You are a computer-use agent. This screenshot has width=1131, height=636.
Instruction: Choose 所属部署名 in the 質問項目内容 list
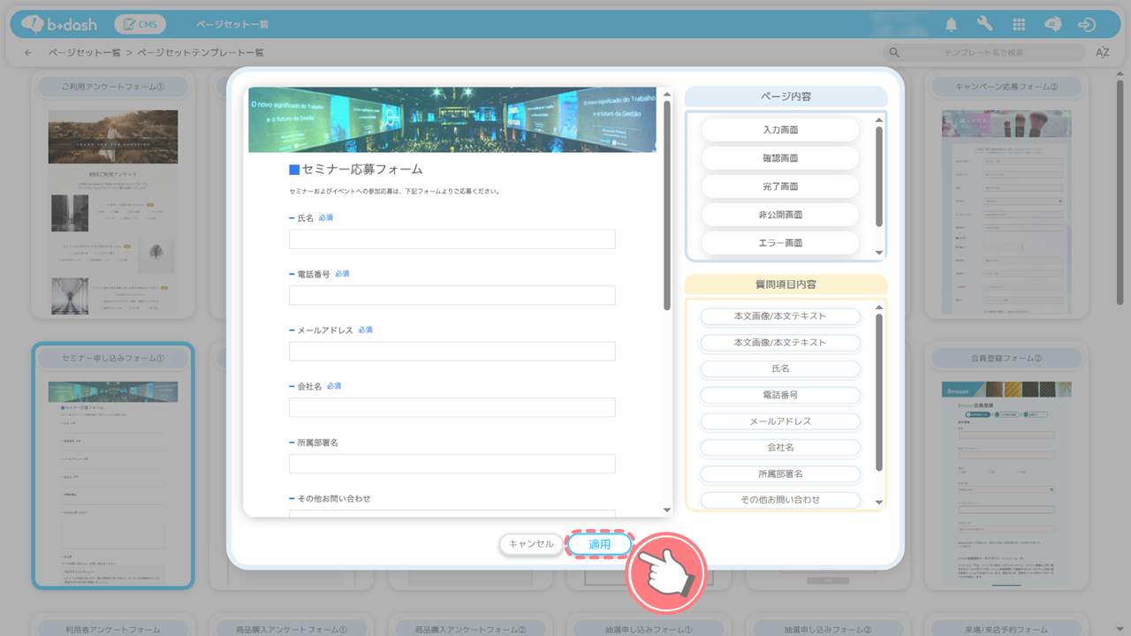pos(780,474)
